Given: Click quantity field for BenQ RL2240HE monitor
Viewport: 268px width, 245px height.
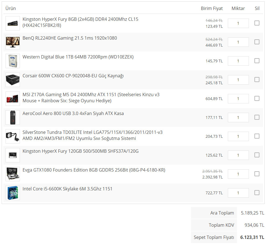Looking at the screenshot, I should [238, 42].
